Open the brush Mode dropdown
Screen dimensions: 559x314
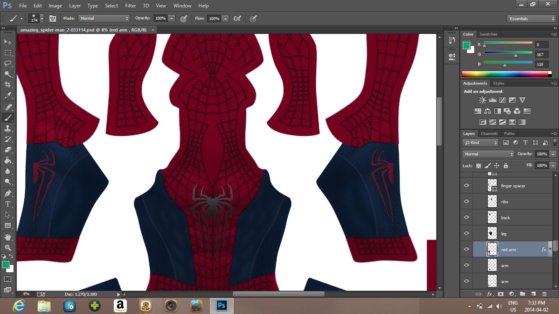pos(105,18)
